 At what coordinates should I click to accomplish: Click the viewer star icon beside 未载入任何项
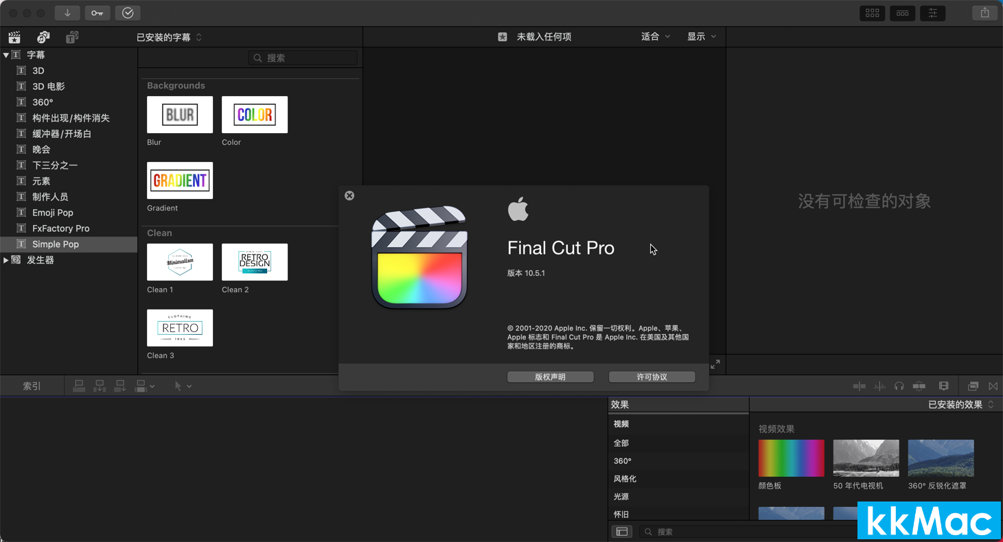(x=503, y=37)
